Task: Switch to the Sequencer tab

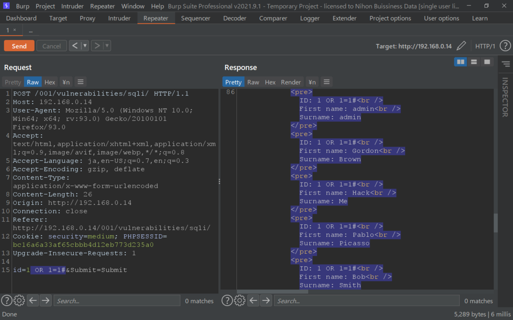Action: [196, 18]
